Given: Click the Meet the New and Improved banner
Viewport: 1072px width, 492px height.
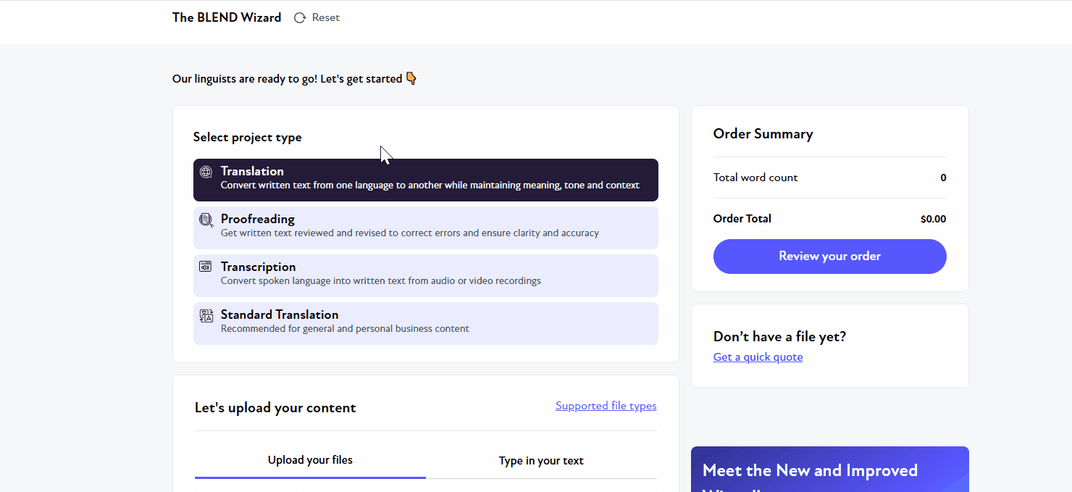Looking at the screenshot, I should (830, 470).
